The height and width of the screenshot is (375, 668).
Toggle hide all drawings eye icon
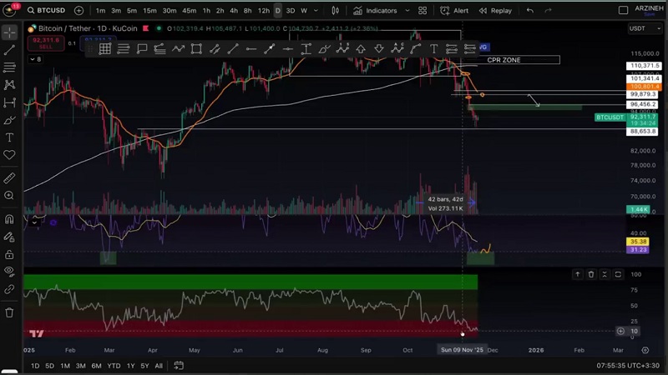point(10,272)
